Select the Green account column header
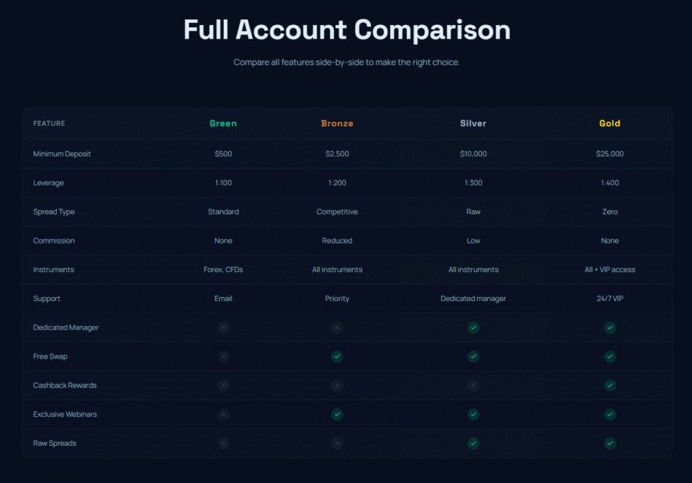This screenshot has width=692, height=483. (x=223, y=123)
